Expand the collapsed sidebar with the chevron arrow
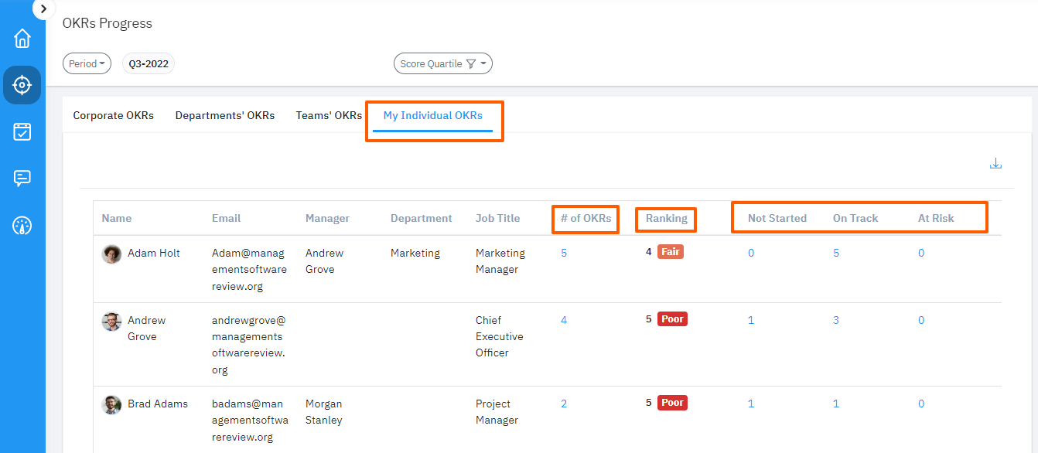Viewport: 1038px width, 453px height. pyautogui.click(x=43, y=9)
